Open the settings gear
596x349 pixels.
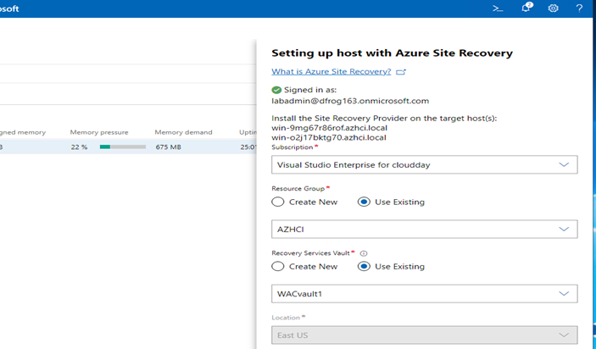point(553,8)
